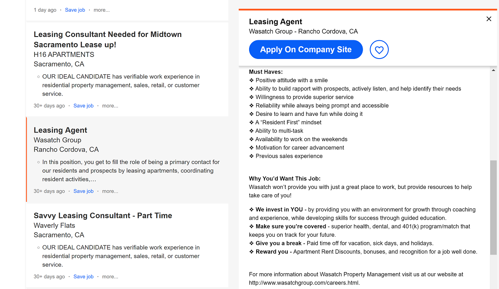
Task: Click Apply On Company Site
Action: coord(306,49)
